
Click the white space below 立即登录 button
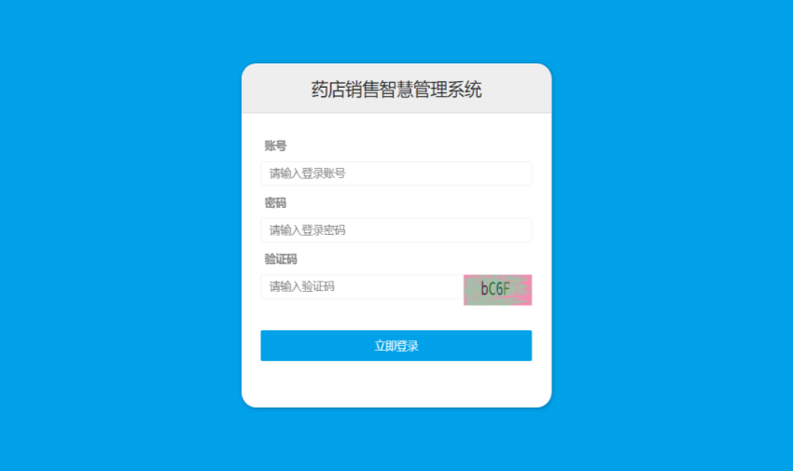pyautogui.click(x=396, y=384)
